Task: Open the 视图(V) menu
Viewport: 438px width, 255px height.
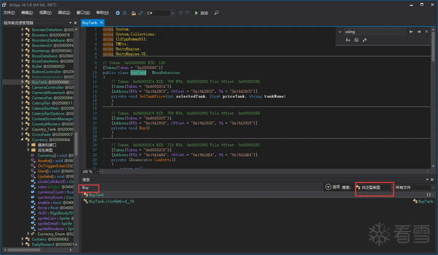Action: tap(45, 13)
